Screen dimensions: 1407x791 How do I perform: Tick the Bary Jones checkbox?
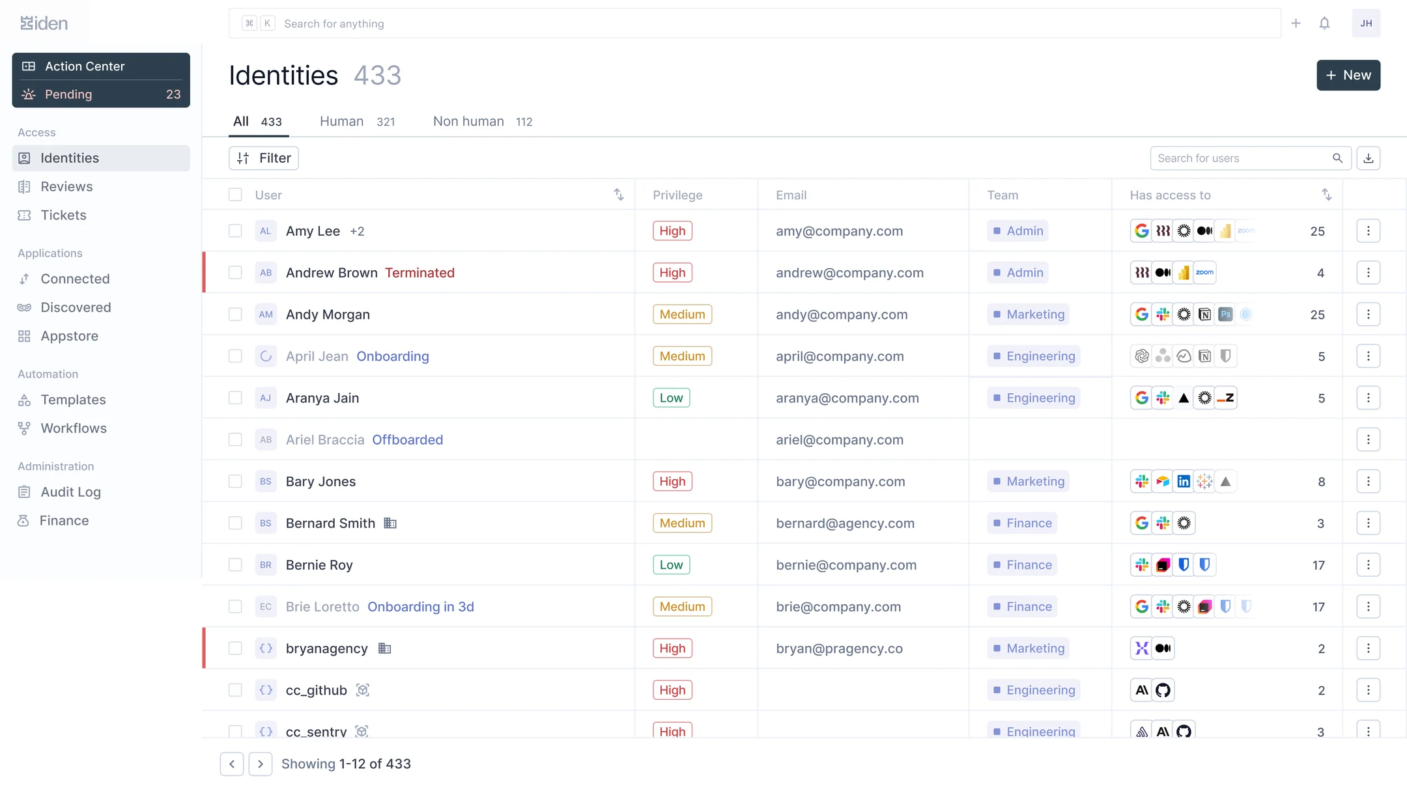[x=235, y=482]
